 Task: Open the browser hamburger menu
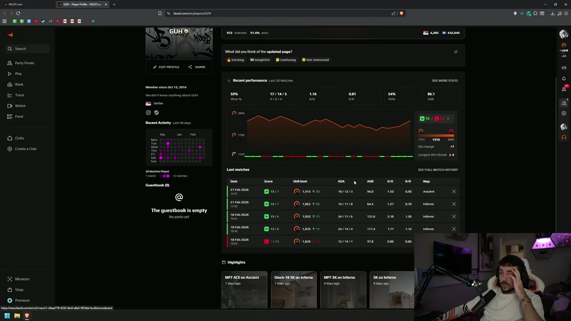coord(566,13)
